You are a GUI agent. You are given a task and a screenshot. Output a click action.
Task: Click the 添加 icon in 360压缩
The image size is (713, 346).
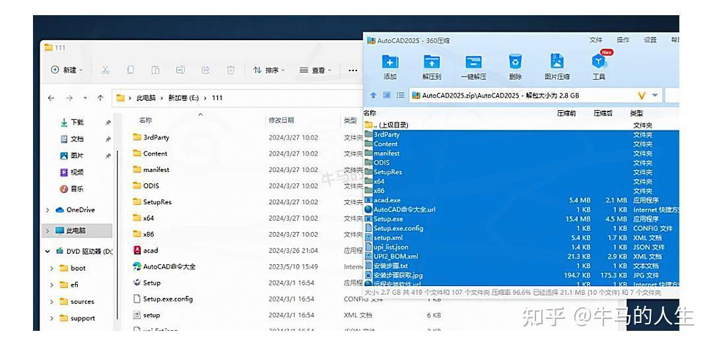[390, 61]
